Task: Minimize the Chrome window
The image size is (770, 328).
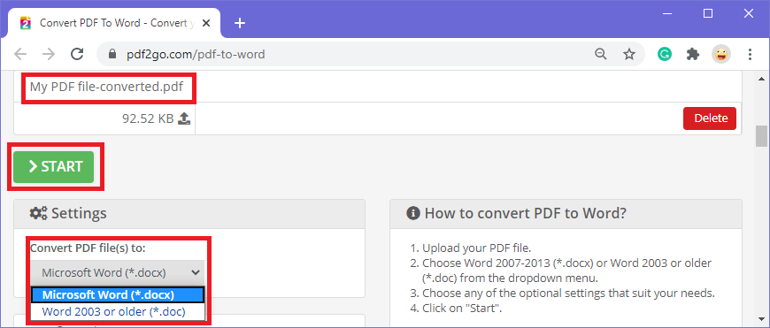Action: (666, 14)
